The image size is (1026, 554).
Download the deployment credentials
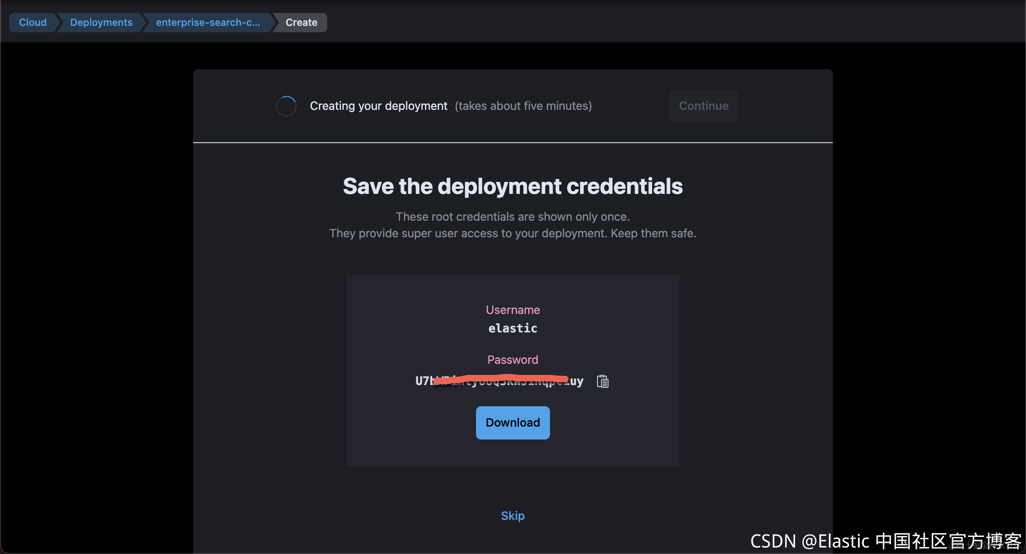tap(513, 422)
